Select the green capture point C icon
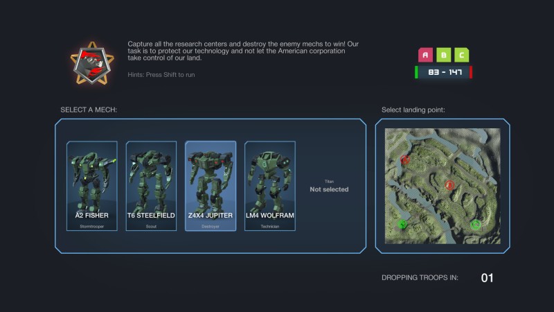Image resolution: width=554 pixels, height=312 pixels. click(x=461, y=55)
